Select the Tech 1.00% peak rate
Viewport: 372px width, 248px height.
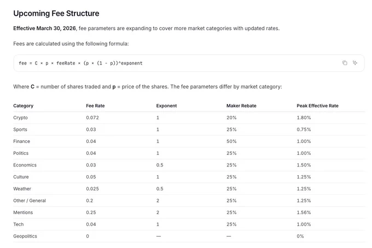pos(304,224)
